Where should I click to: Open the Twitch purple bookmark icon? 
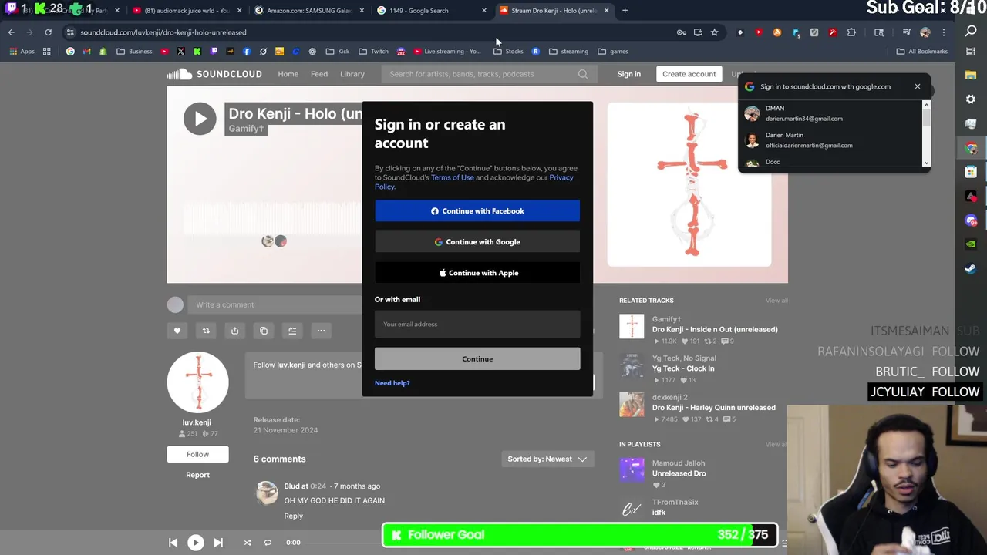coord(214,52)
